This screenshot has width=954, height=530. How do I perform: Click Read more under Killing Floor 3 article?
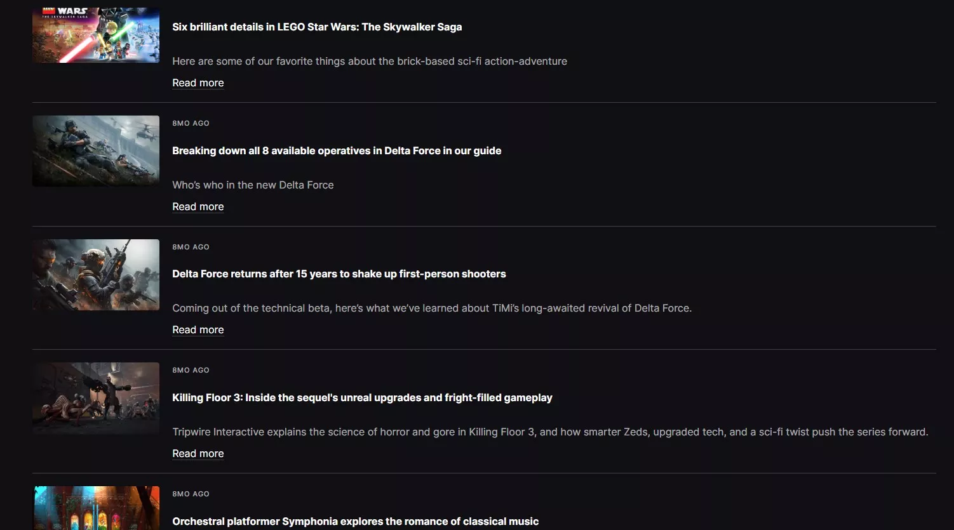pyautogui.click(x=198, y=453)
